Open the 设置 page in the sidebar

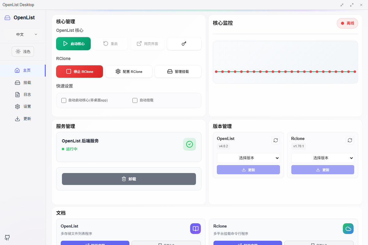pyautogui.click(x=23, y=106)
